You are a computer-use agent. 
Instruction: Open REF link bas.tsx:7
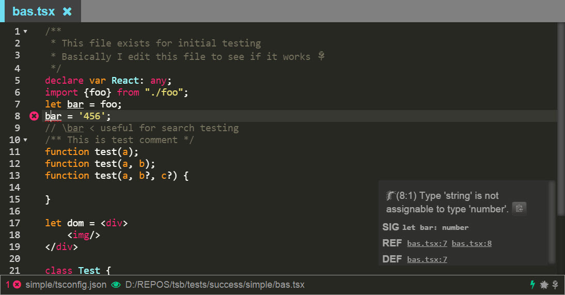pyautogui.click(x=427, y=243)
